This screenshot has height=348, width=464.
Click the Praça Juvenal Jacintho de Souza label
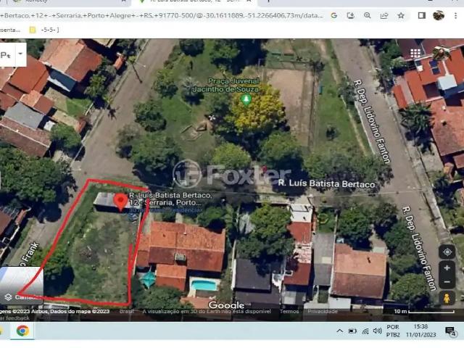(x=225, y=85)
